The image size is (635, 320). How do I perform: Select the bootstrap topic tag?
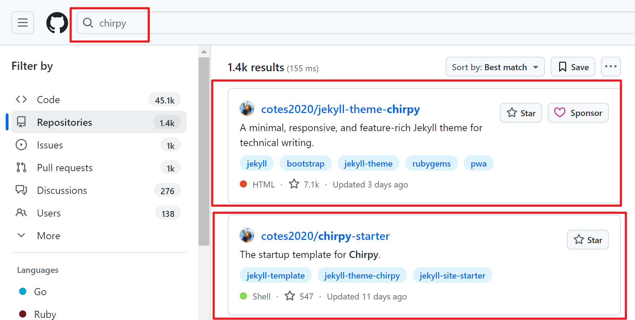click(x=305, y=163)
